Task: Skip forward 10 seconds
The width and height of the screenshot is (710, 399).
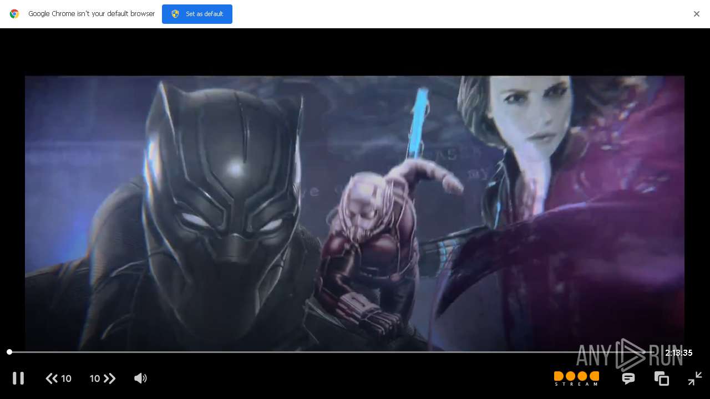Action: (x=103, y=378)
